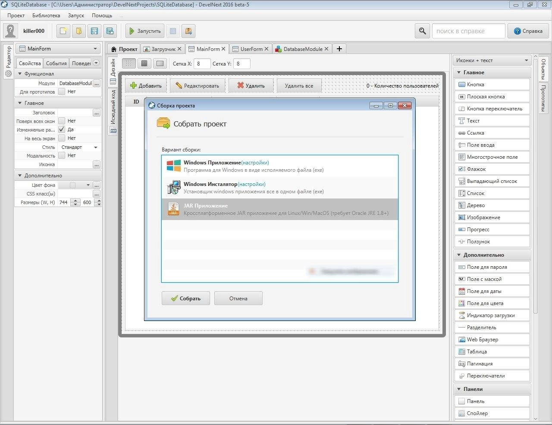Click the stop square icon next to Запустить
The image size is (552, 425).
(x=173, y=31)
